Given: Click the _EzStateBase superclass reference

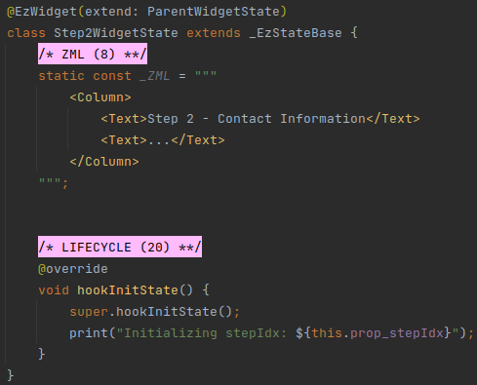Looking at the screenshot, I should tap(296, 33).
